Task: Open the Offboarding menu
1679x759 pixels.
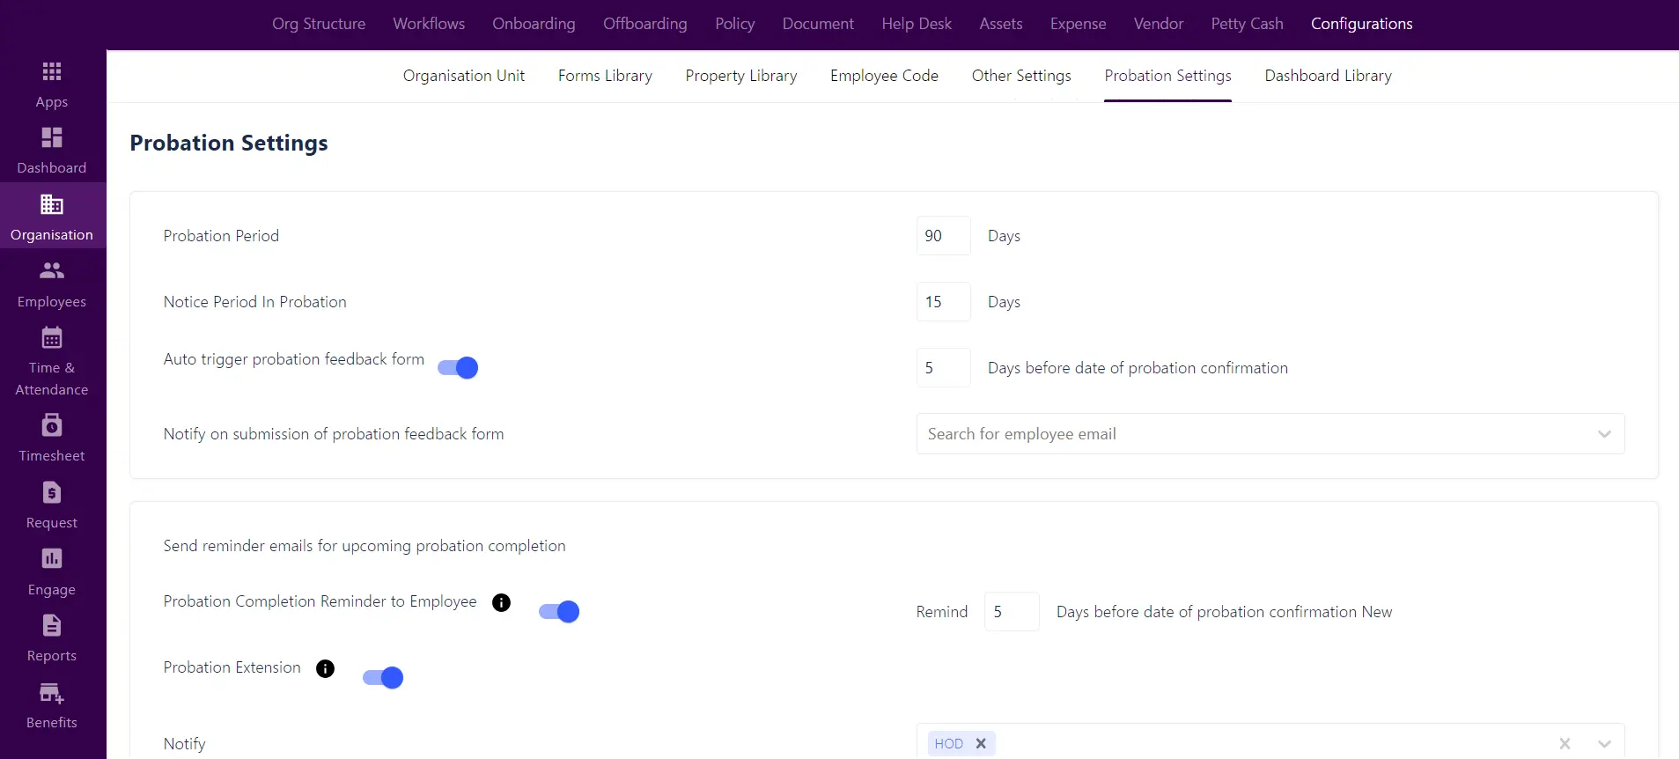Action: pos(645,24)
